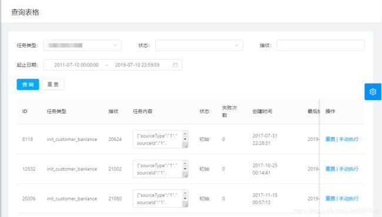Click the 失败次数 column header

click(x=229, y=111)
